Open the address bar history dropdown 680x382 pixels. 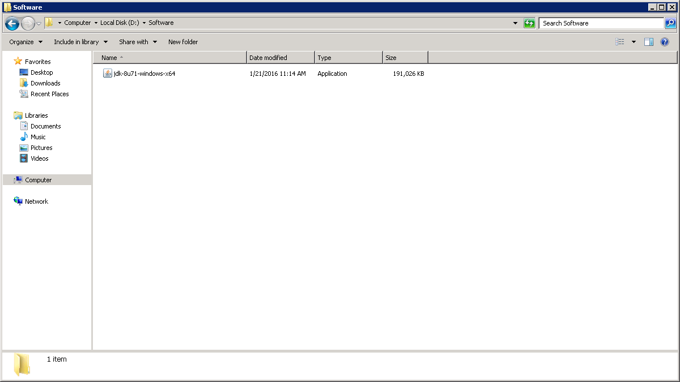point(515,23)
